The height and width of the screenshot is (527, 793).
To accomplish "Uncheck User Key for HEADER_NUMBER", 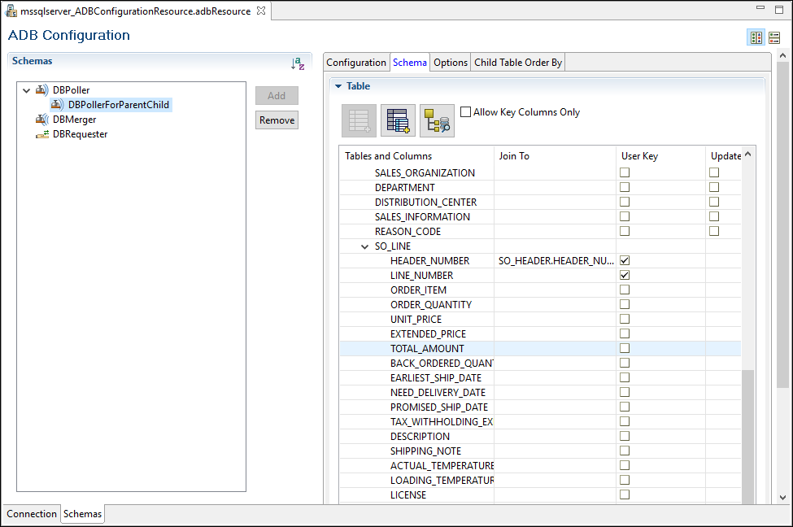I will 625,261.
